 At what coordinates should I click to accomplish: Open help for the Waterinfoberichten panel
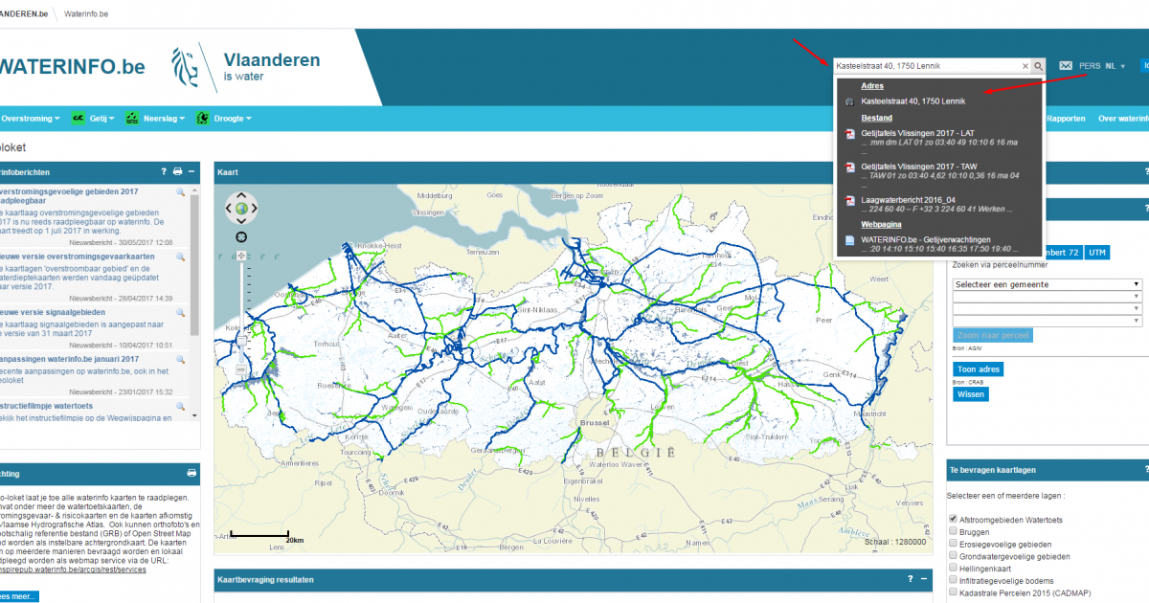point(164,172)
